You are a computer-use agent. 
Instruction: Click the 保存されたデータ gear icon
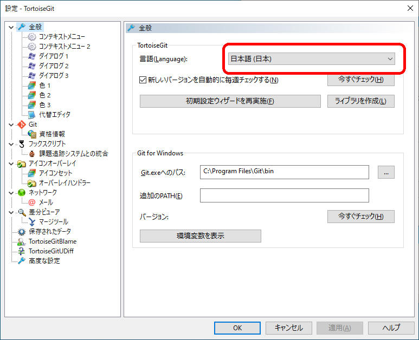pyautogui.click(x=22, y=232)
